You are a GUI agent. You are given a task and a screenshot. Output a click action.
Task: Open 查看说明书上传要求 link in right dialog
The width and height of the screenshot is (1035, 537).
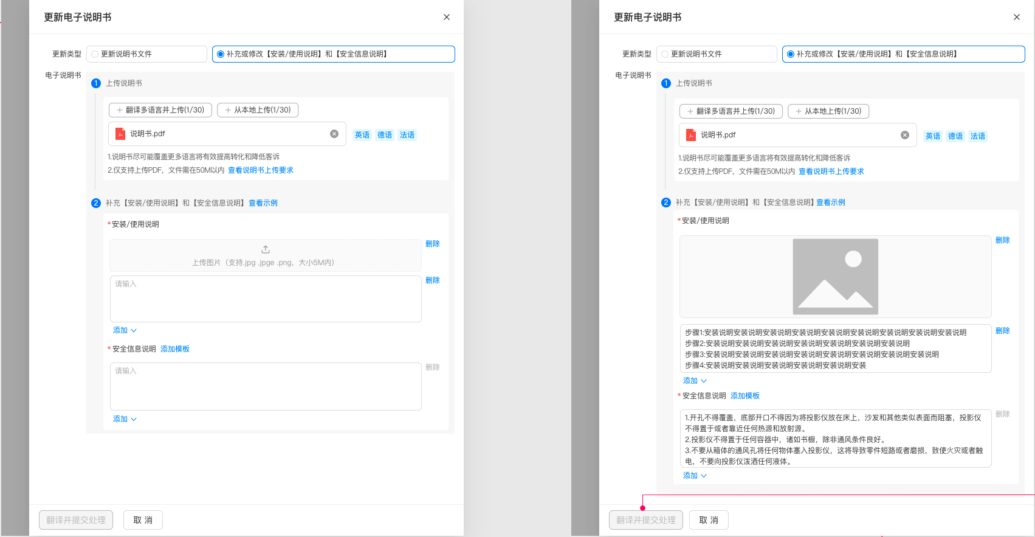click(831, 171)
